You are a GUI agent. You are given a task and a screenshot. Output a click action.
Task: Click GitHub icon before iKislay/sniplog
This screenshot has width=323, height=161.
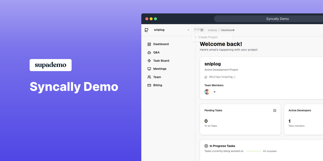point(206,77)
